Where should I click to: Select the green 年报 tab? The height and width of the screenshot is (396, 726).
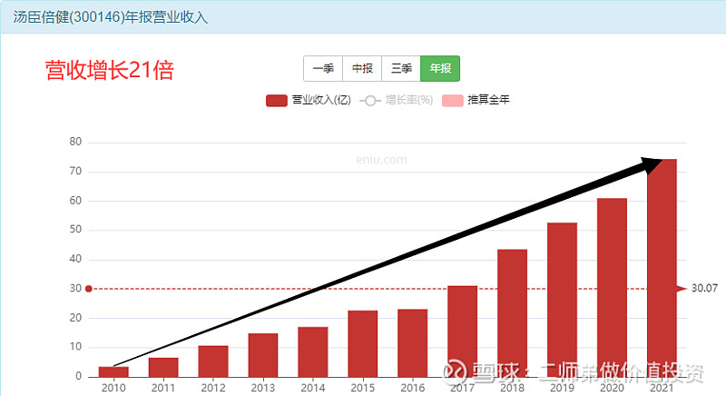click(440, 68)
